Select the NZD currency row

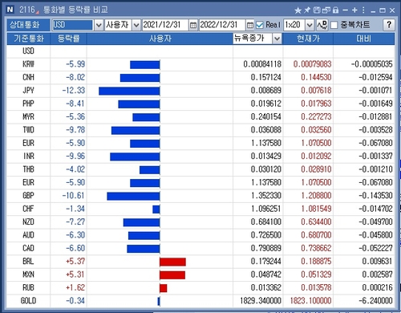point(200,222)
